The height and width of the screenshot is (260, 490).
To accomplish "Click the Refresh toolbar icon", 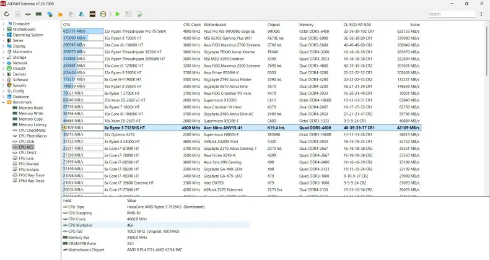I will tap(7, 14).
